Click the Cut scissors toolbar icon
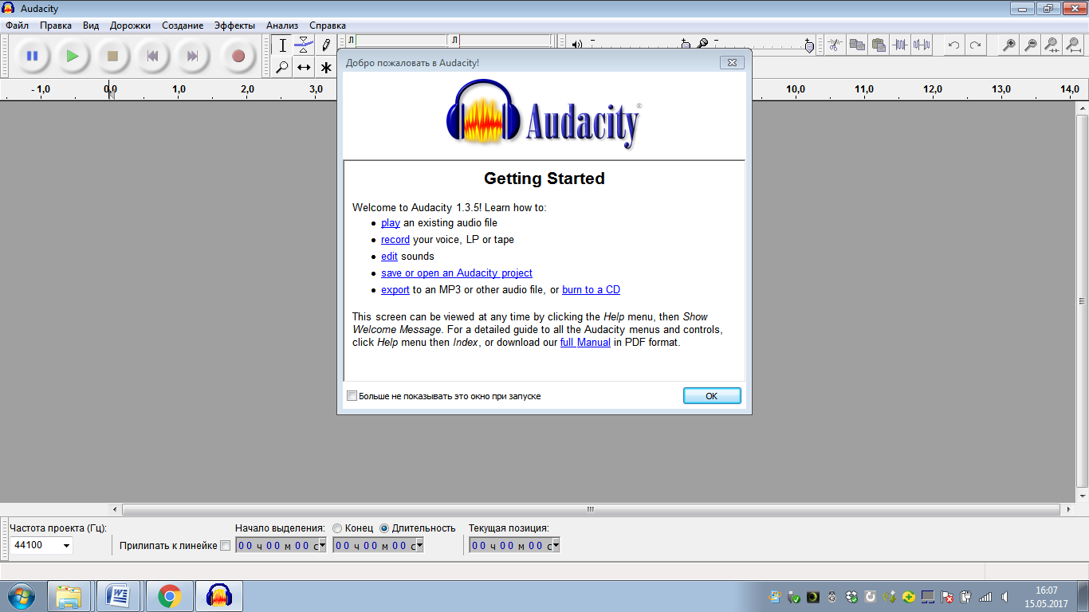The image size is (1089, 612). (x=835, y=45)
